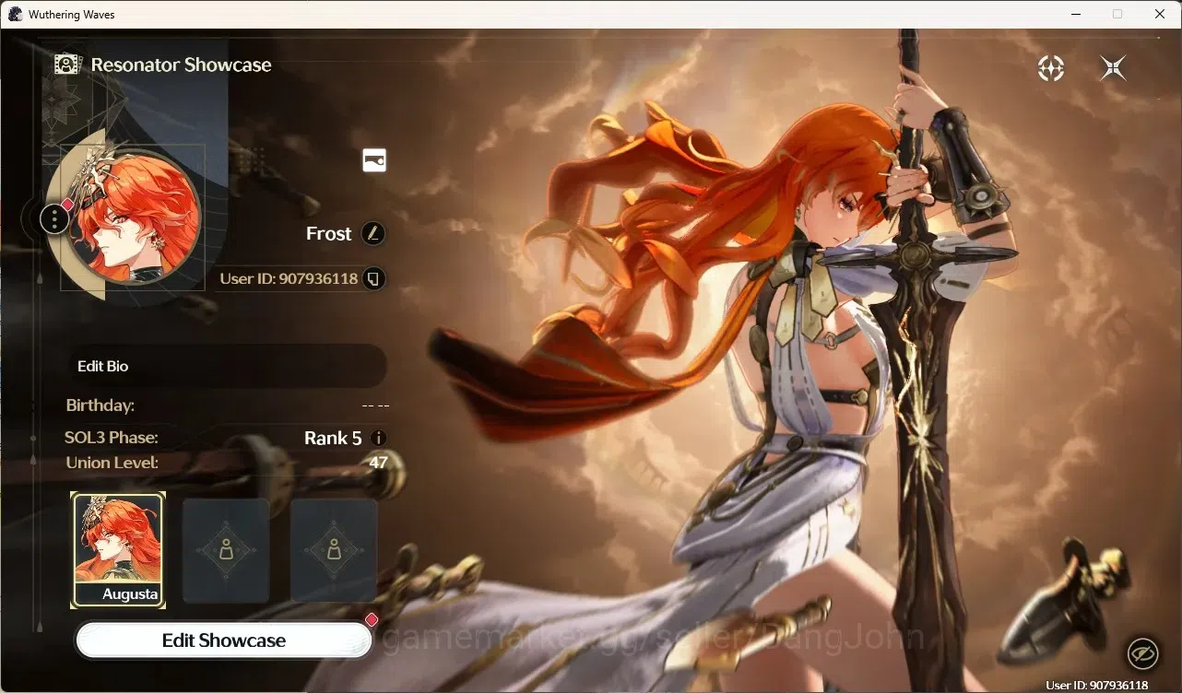Click the User ID: 907936118 text under the name
Viewport: 1182px width, 693px height.
pos(289,278)
